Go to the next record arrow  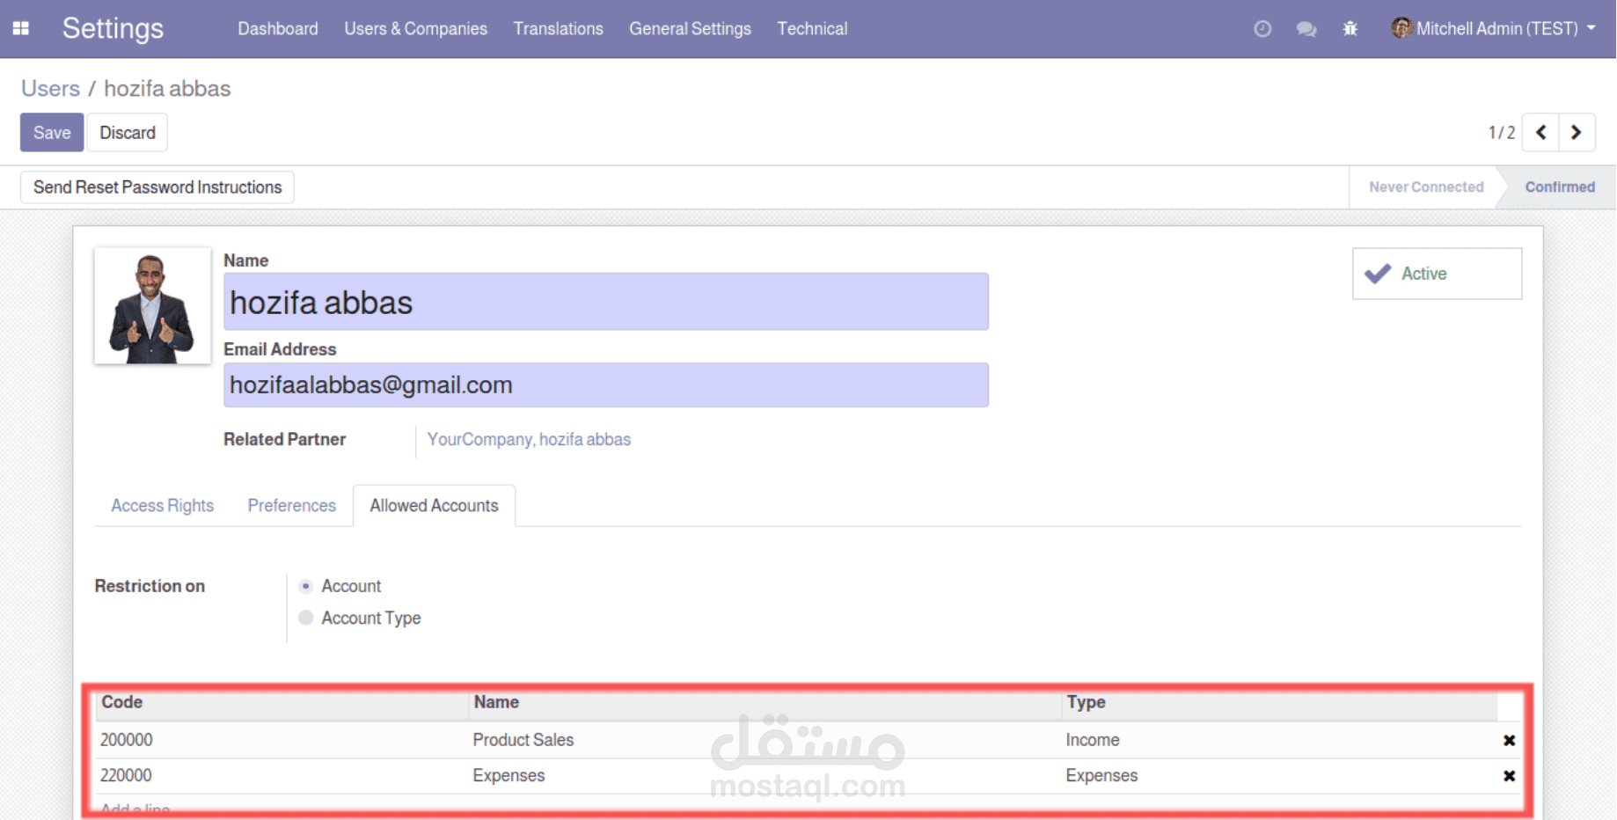click(x=1577, y=133)
